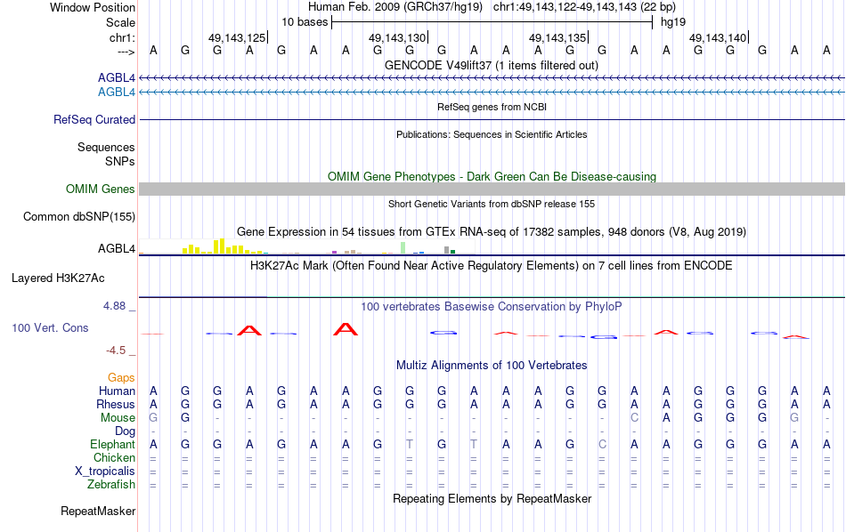
Task: Click the orange "Gaps" label
Action: (121, 377)
